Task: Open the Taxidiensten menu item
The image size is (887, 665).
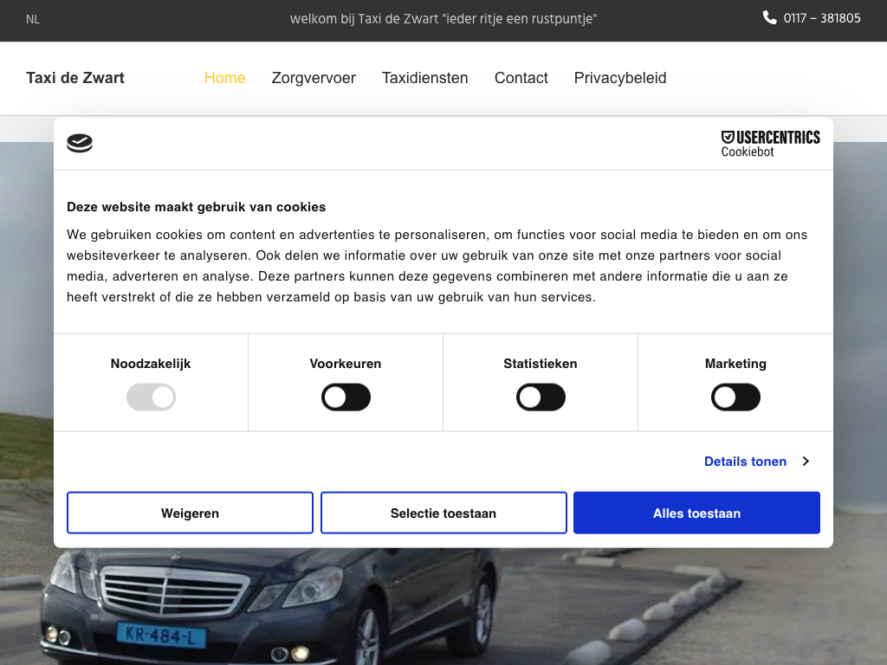Action: point(424,78)
